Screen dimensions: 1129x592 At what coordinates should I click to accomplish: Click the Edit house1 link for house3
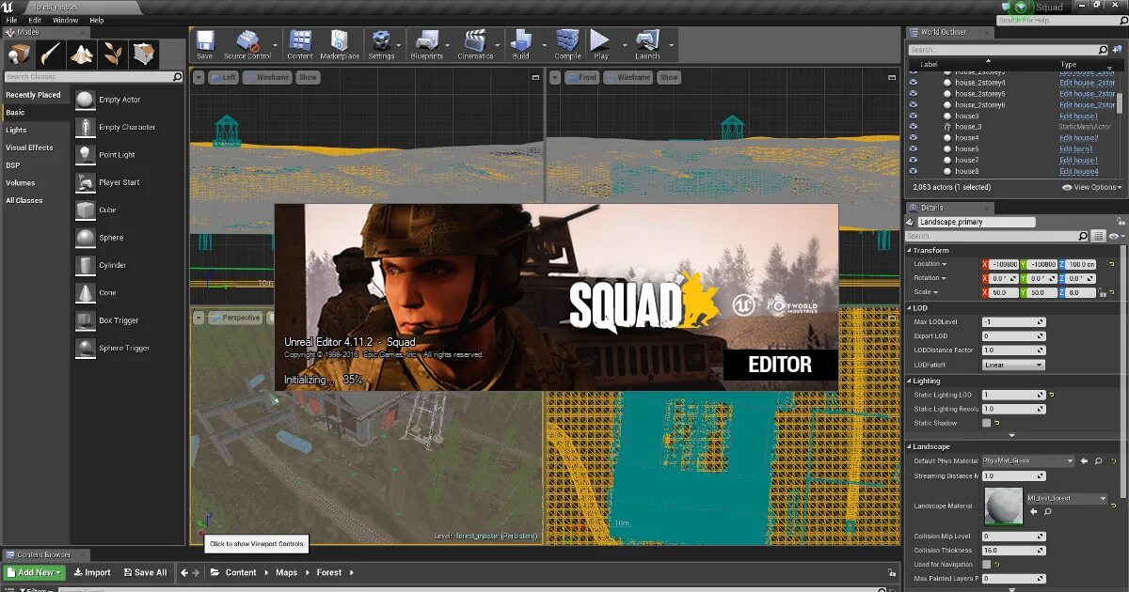1078,116
